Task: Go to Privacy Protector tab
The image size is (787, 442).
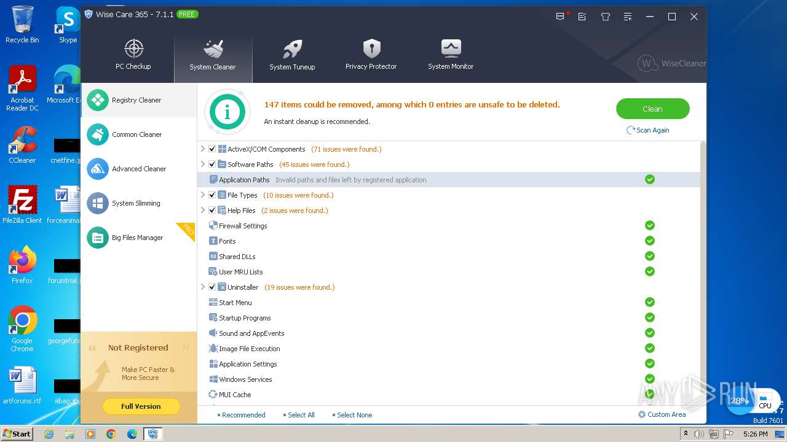Action: [371, 55]
